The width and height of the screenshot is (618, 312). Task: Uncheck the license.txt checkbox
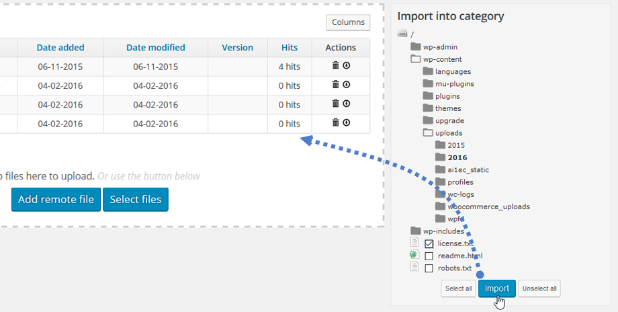(x=429, y=244)
